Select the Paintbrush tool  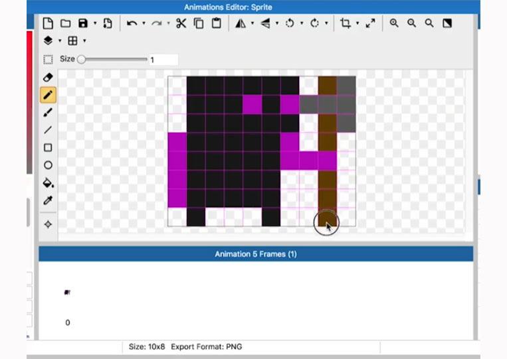[x=48, y=112]
